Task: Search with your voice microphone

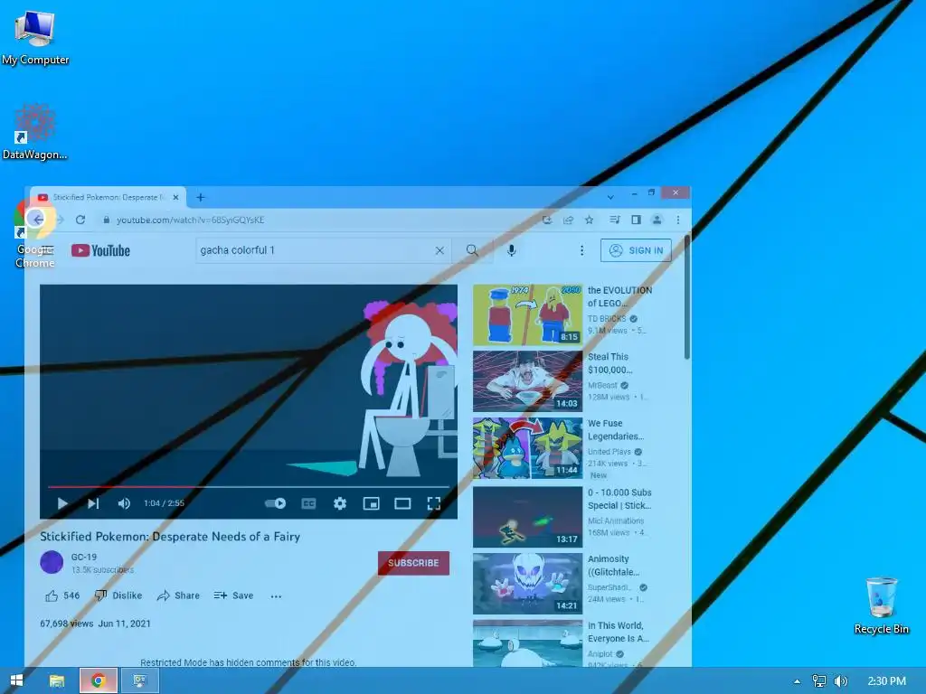Action: coord(512,250)
